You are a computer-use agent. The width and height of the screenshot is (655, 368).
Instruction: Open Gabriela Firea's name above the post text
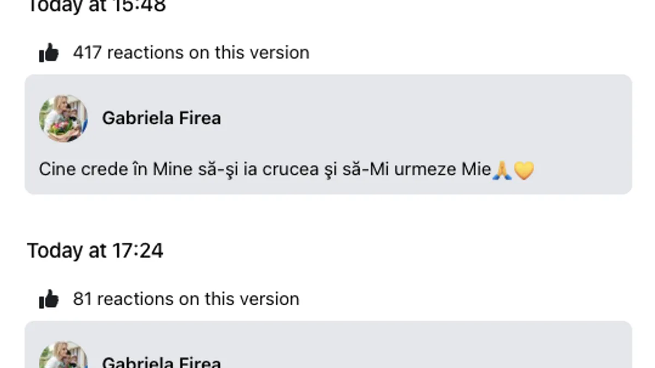[x=161, y=118]
